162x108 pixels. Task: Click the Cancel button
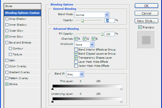pos(146,13)
